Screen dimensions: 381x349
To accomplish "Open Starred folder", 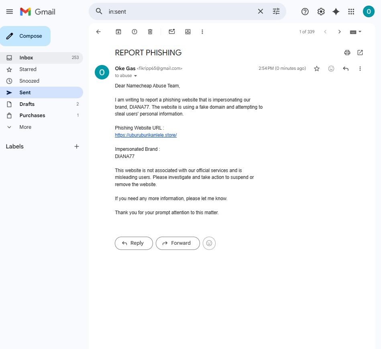I will point(41,69).
